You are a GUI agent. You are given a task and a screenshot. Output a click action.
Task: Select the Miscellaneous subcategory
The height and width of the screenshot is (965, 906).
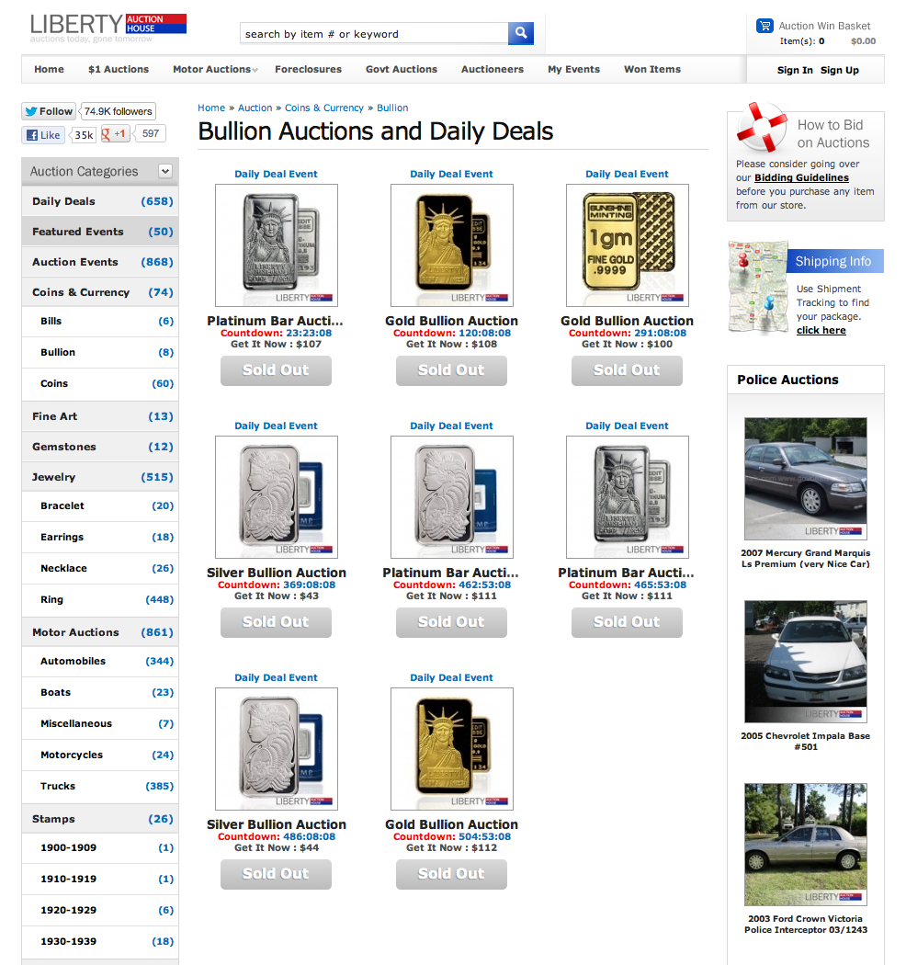(100, 724)
